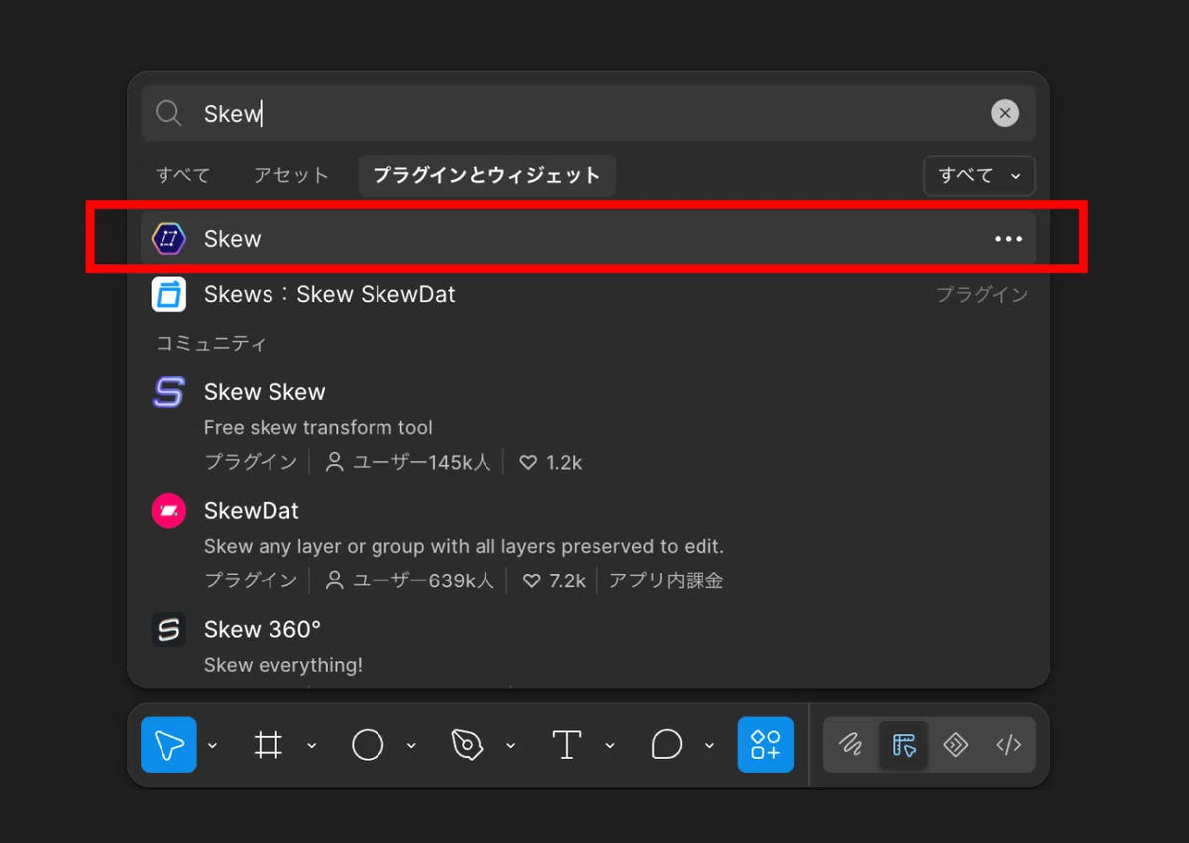
Task: Switch to the アセット tab
Action: (x=290, y=175)
